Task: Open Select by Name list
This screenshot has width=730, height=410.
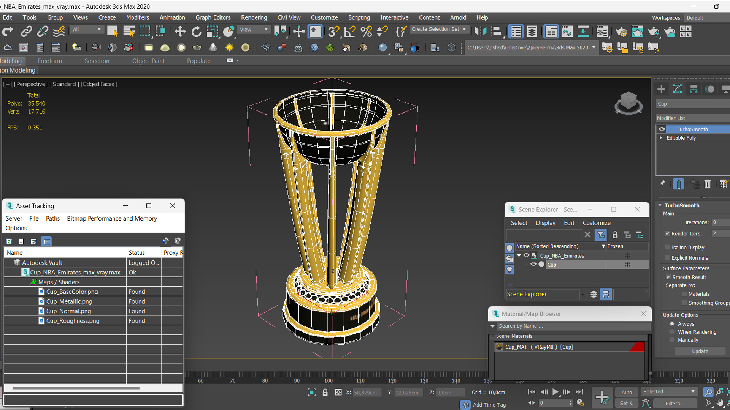Action: 129,32
